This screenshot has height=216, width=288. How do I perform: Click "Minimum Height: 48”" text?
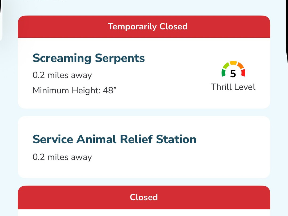(75, 90)
